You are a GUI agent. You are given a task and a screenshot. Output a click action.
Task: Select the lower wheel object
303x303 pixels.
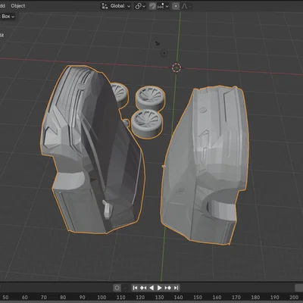(147, 123)
